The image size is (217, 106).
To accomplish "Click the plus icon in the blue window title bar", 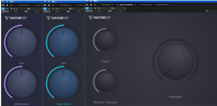I will pos(49,2).
